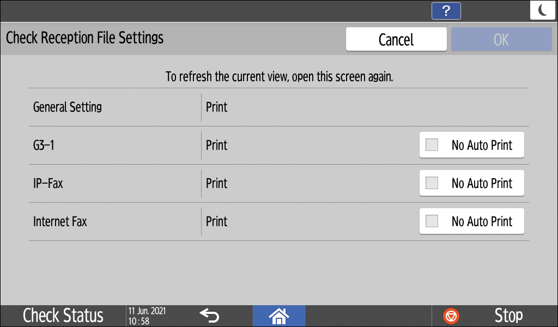This screenshot has width=558, height=327.
Task: Select the Internet Fax line label
Action: [60, 222]
